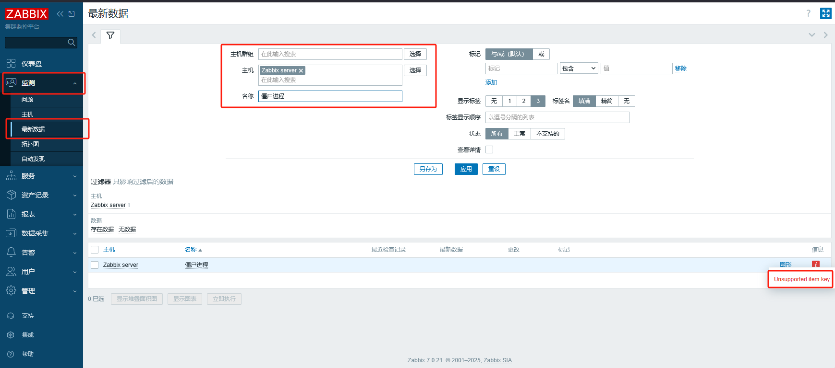Open 帮助 help icon in sidebar
Screen dimensions: 835x368
pyautogui.click(x=11, y=354)
